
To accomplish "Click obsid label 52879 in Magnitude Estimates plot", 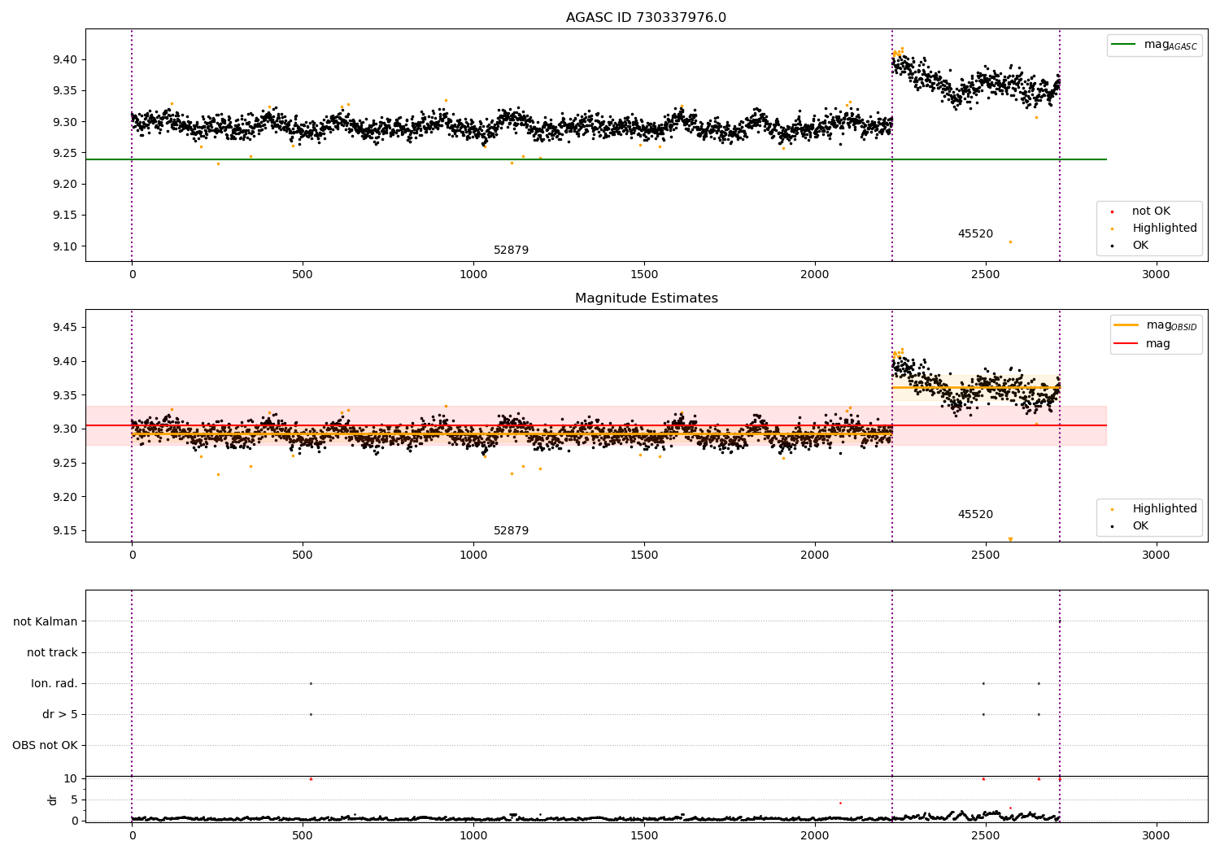I will coord(511,531).
